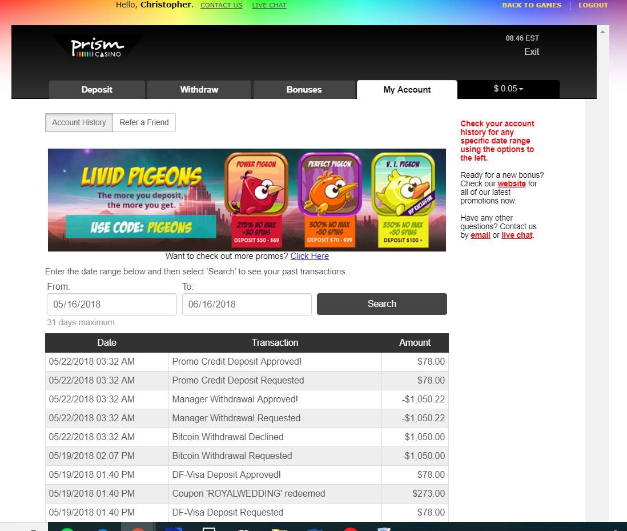The image size is (627, 531).
Task: Switch to the Withdraw tab
Action: [199, 90]
